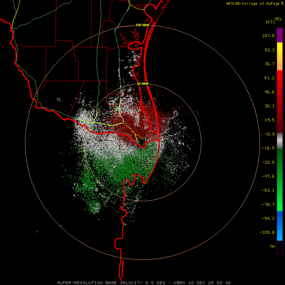This screenshot has width=285, height=285.
Task: Click the -32.0 value on the velocity scale
Action: (268, 162)
